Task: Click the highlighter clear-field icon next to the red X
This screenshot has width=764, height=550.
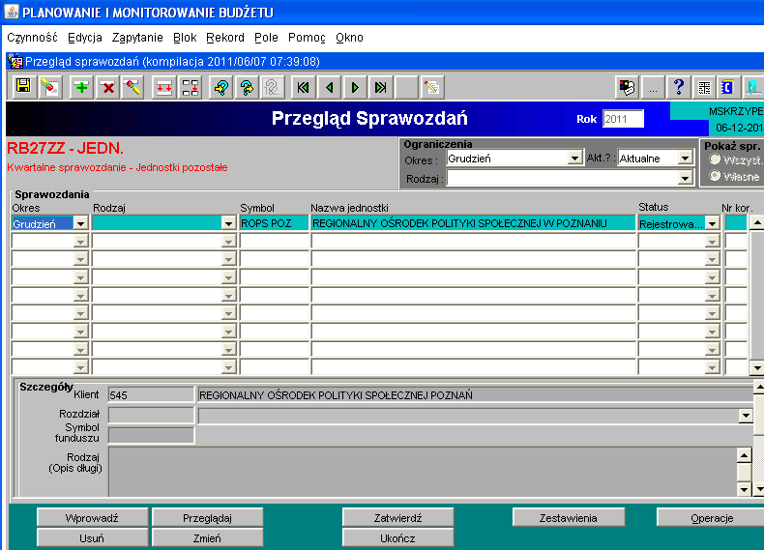Action: 132,87
